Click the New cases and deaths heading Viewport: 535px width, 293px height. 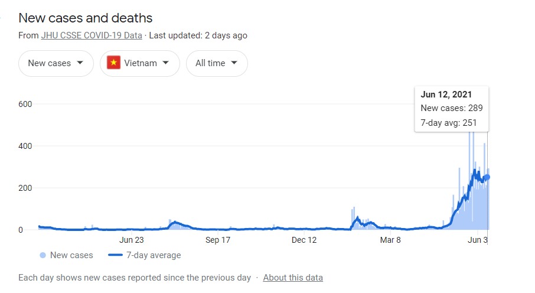click(86, 18)
